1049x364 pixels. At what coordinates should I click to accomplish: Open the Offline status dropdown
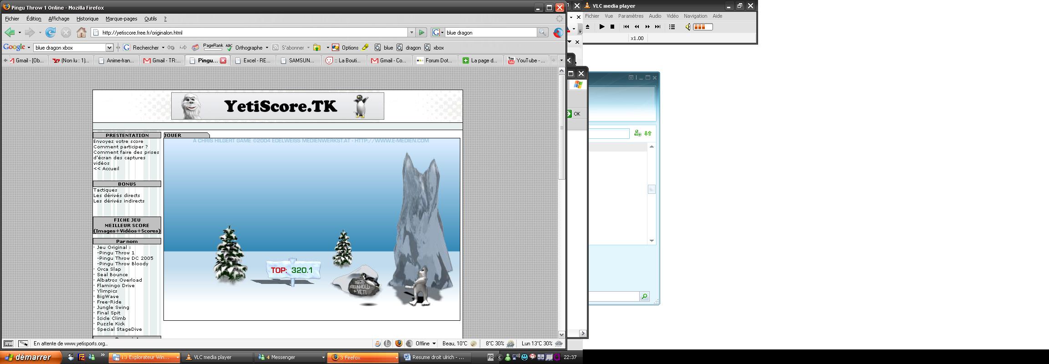click(434, 344)
